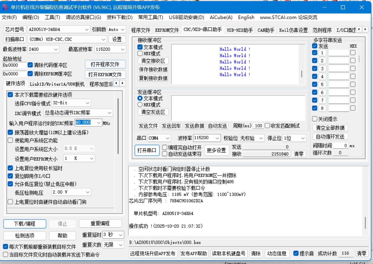The height and width of the screenshot is (264, 373).
Task: Toggle 清除代码缓冲区 checkbox
Action: (30, 65)
